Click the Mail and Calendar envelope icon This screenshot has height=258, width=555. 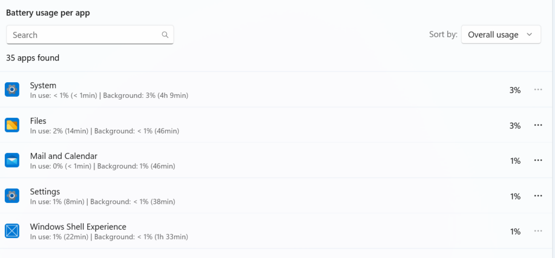pyautogui.click(x=12, y=160)
